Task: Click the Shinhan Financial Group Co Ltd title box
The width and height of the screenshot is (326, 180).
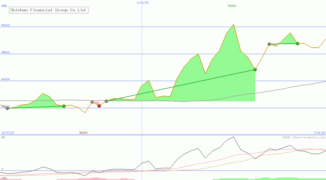Action: tap(49, 10)
